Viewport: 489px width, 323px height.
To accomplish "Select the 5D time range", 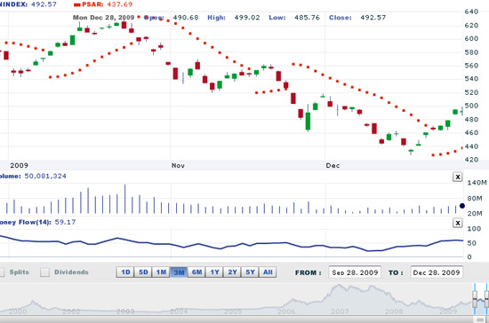I will 143,272.
